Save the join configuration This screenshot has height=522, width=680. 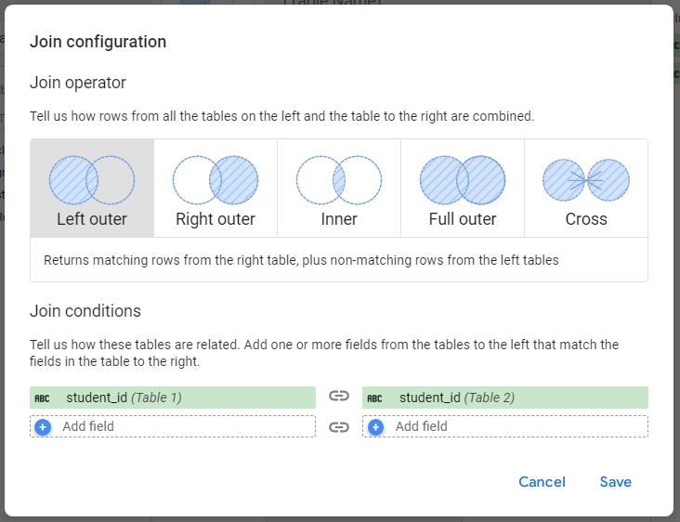pyautogui.click(x=616, y=482)
